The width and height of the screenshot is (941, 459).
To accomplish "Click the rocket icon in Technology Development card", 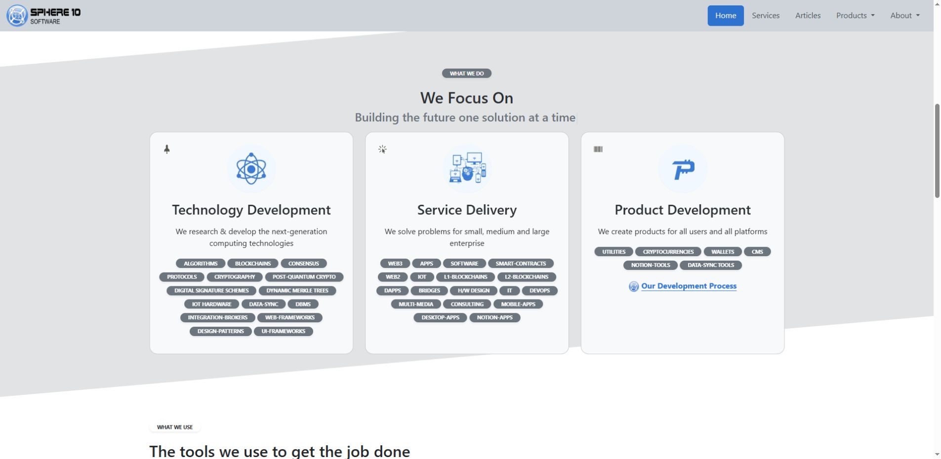I will click(x=167, y=149).
